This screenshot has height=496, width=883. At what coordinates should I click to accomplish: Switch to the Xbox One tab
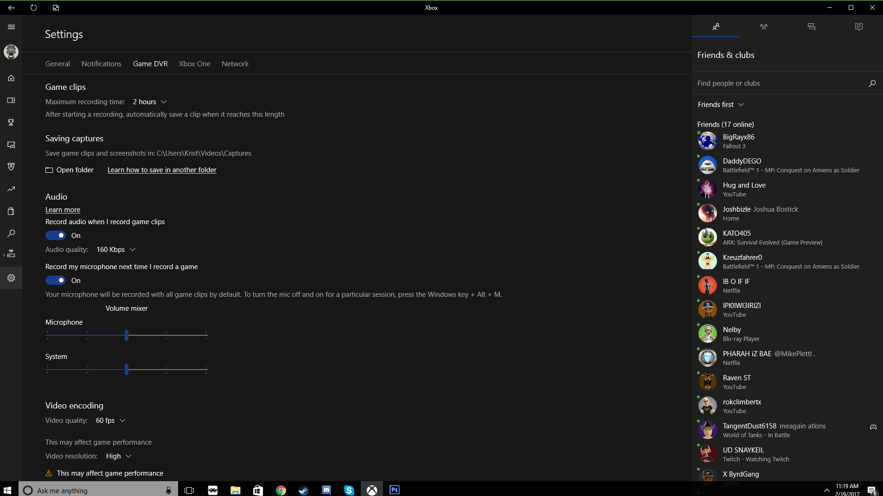(x=195, y=64)
